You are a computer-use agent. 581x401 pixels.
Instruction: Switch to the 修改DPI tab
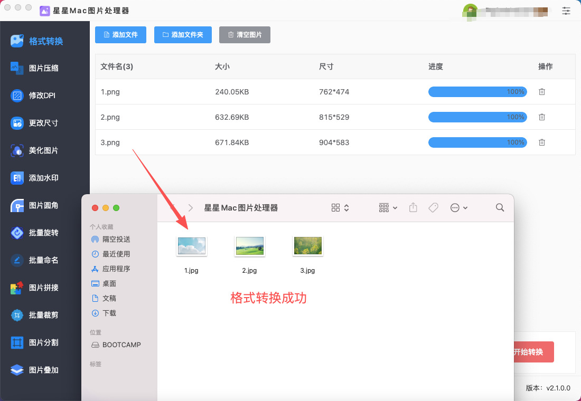tap(42, 96)
